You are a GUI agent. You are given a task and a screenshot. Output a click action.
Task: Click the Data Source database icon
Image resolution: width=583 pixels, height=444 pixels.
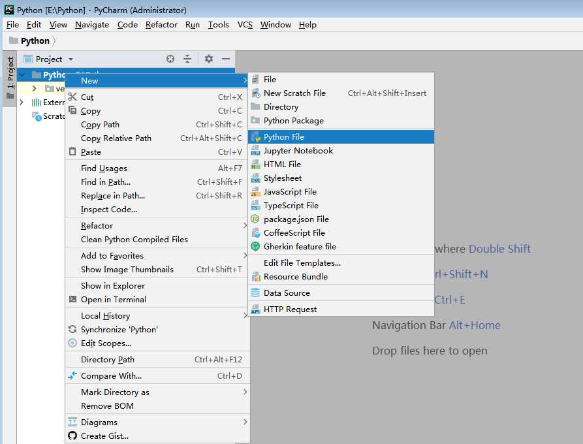click(x=255, y=293)
